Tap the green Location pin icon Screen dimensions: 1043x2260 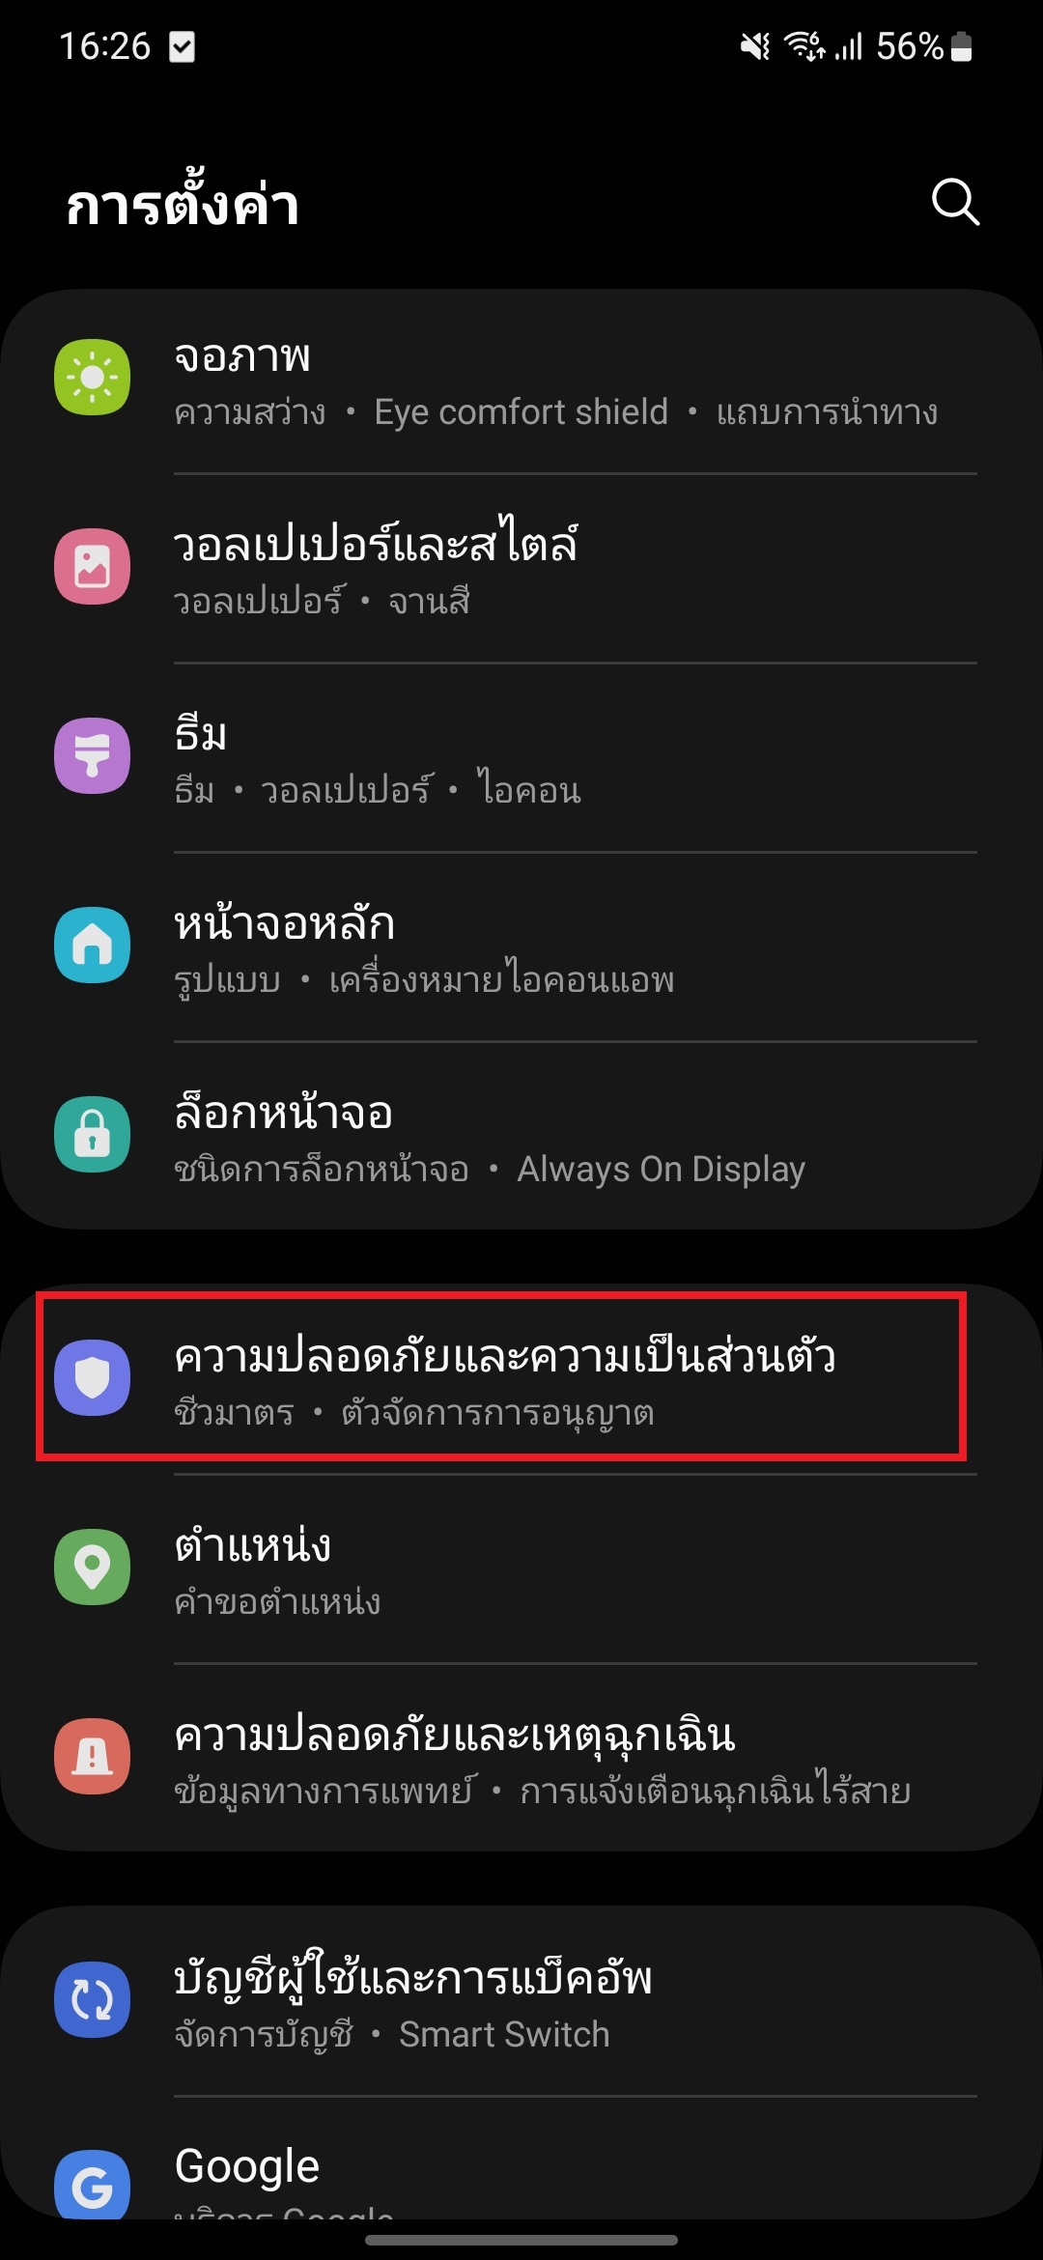pos(92,1567)
